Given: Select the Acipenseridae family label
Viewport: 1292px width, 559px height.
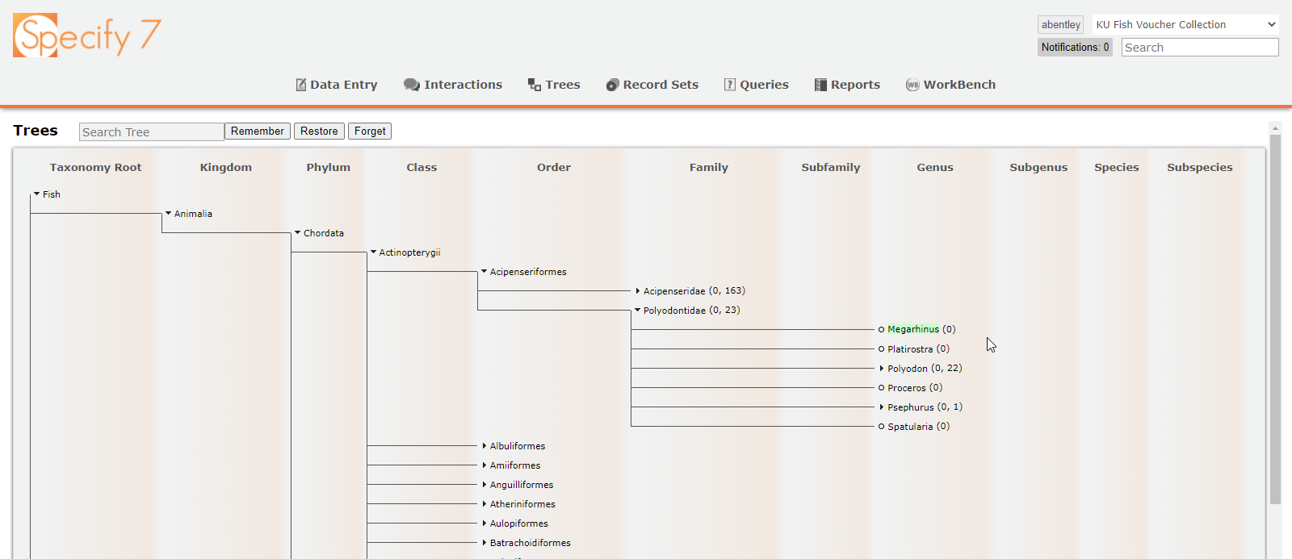Looking at the screenshot, I should pos(674,291).
